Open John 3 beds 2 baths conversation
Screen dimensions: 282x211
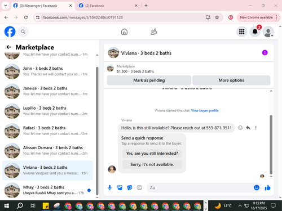[47, 71]
